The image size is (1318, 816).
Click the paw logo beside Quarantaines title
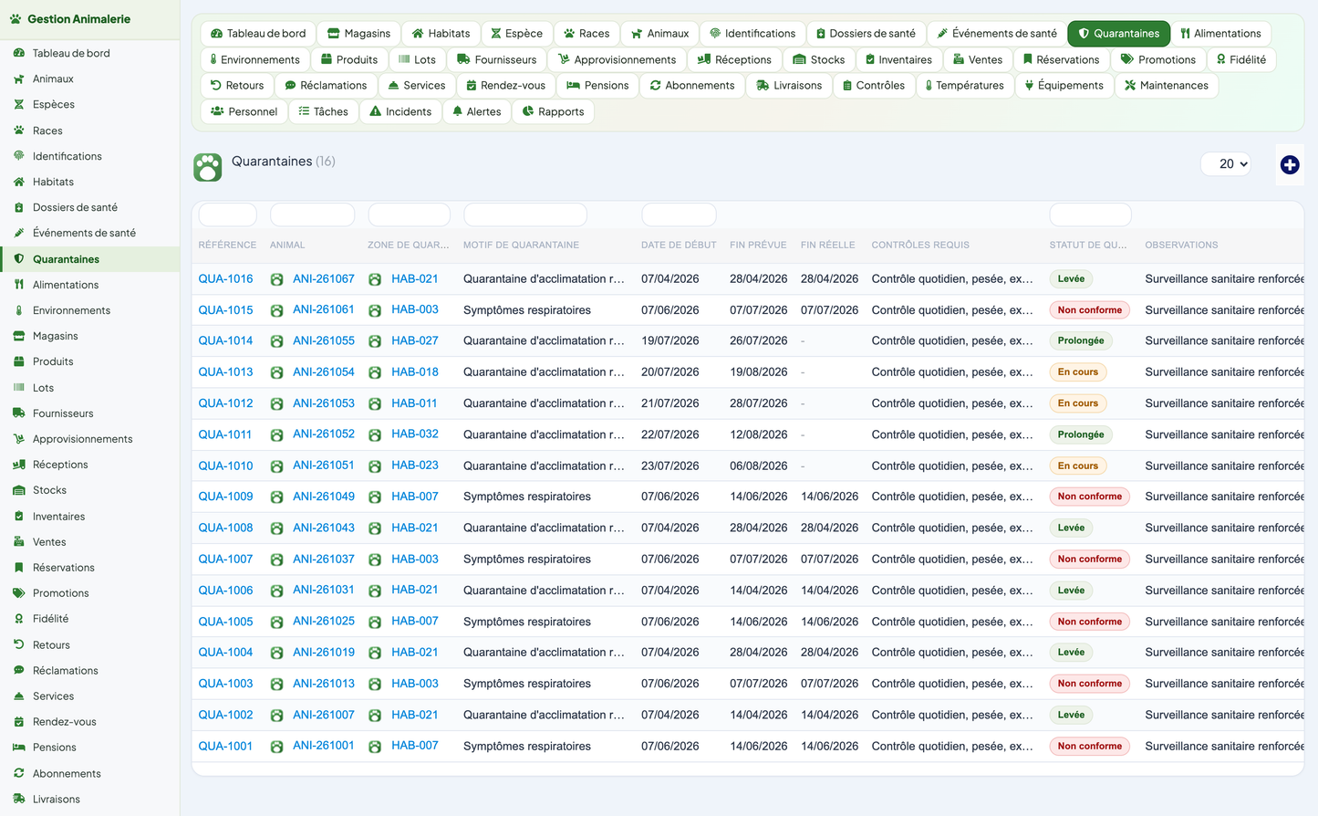pyautogui.click(x=208, y=167)
